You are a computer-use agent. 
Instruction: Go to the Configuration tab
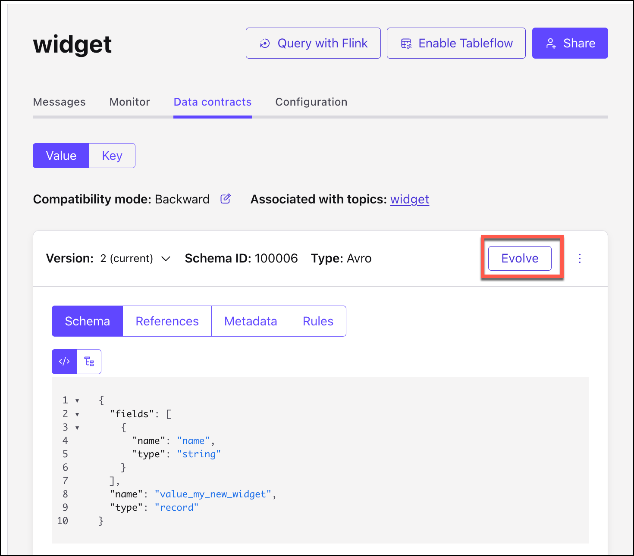point(311,102)
